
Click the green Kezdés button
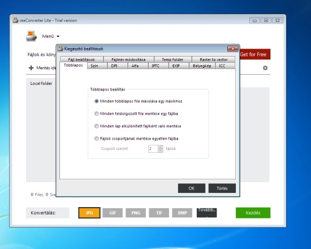coord(253,213)
